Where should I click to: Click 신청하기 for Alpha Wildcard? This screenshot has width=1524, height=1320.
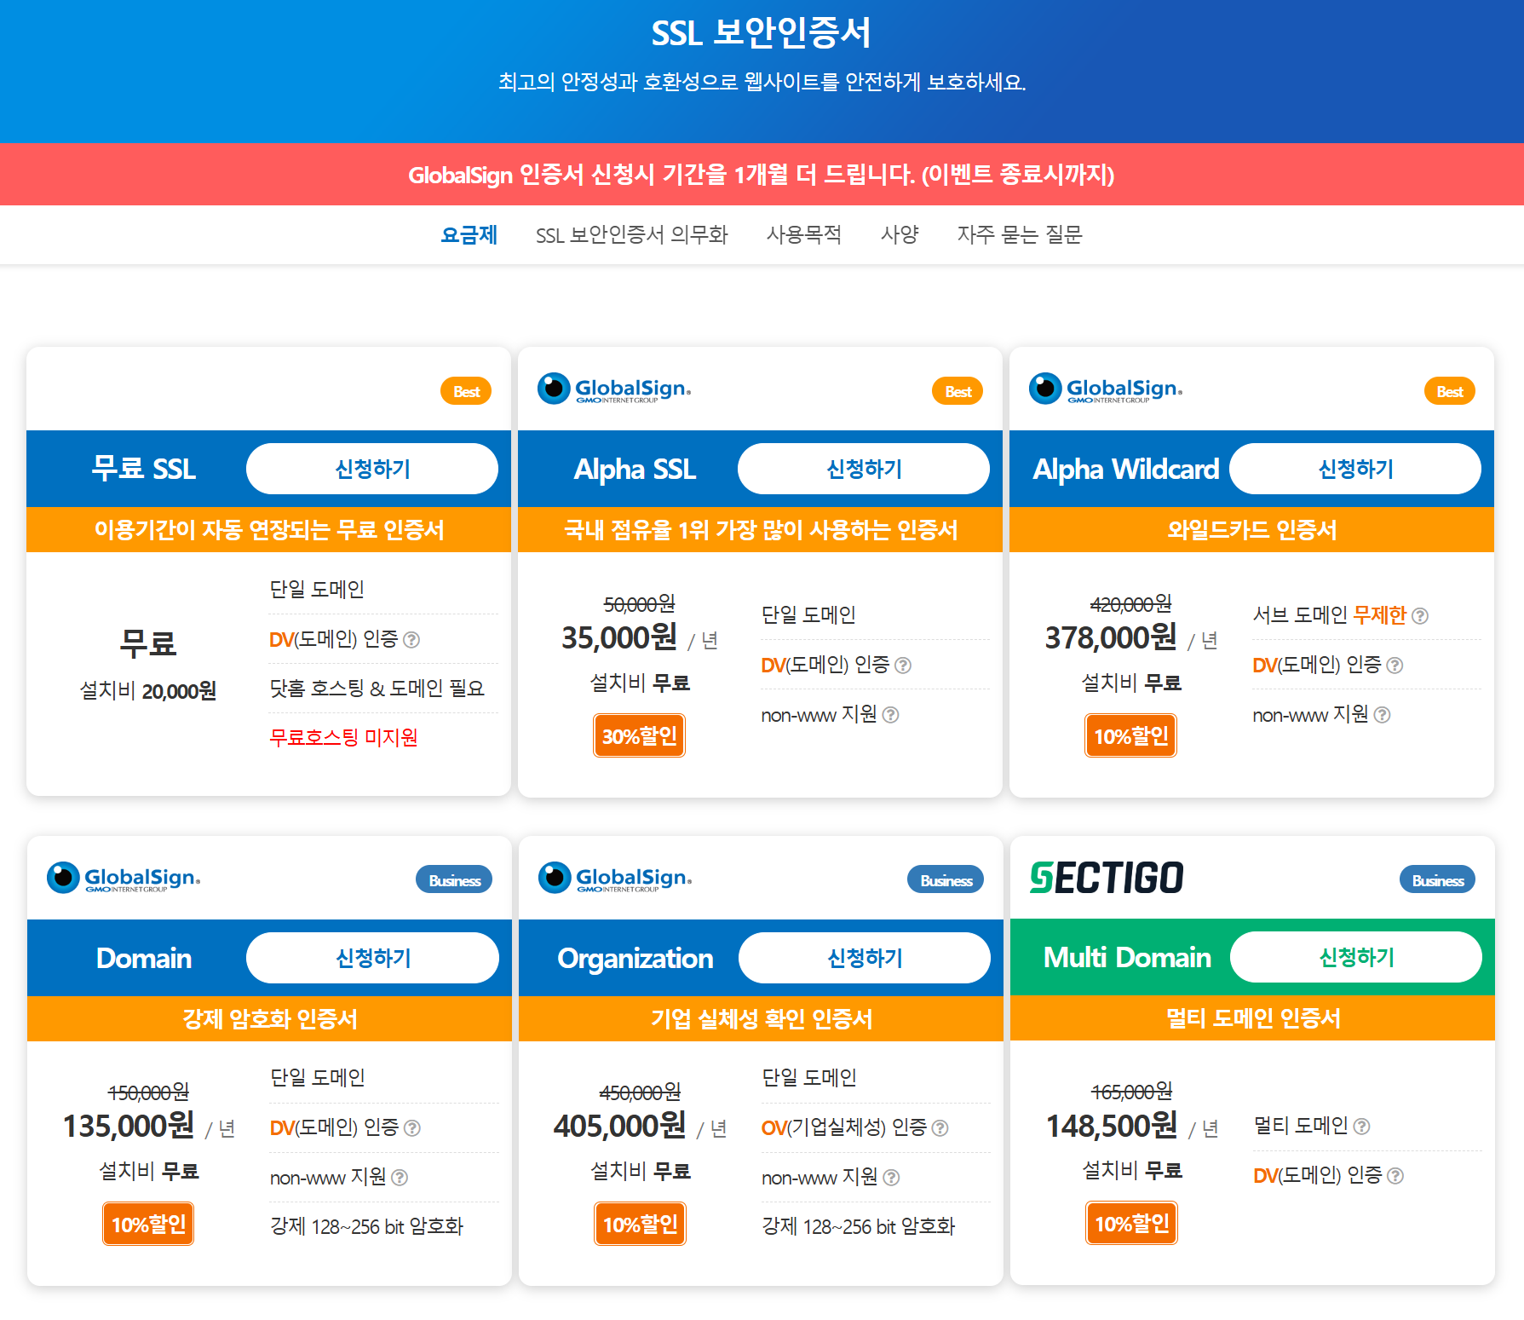pos(1355,469)
